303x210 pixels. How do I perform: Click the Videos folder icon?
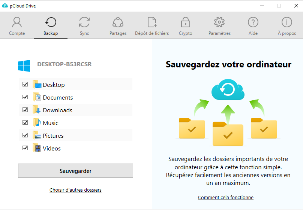pyautogui.click(x=37, y=148)
